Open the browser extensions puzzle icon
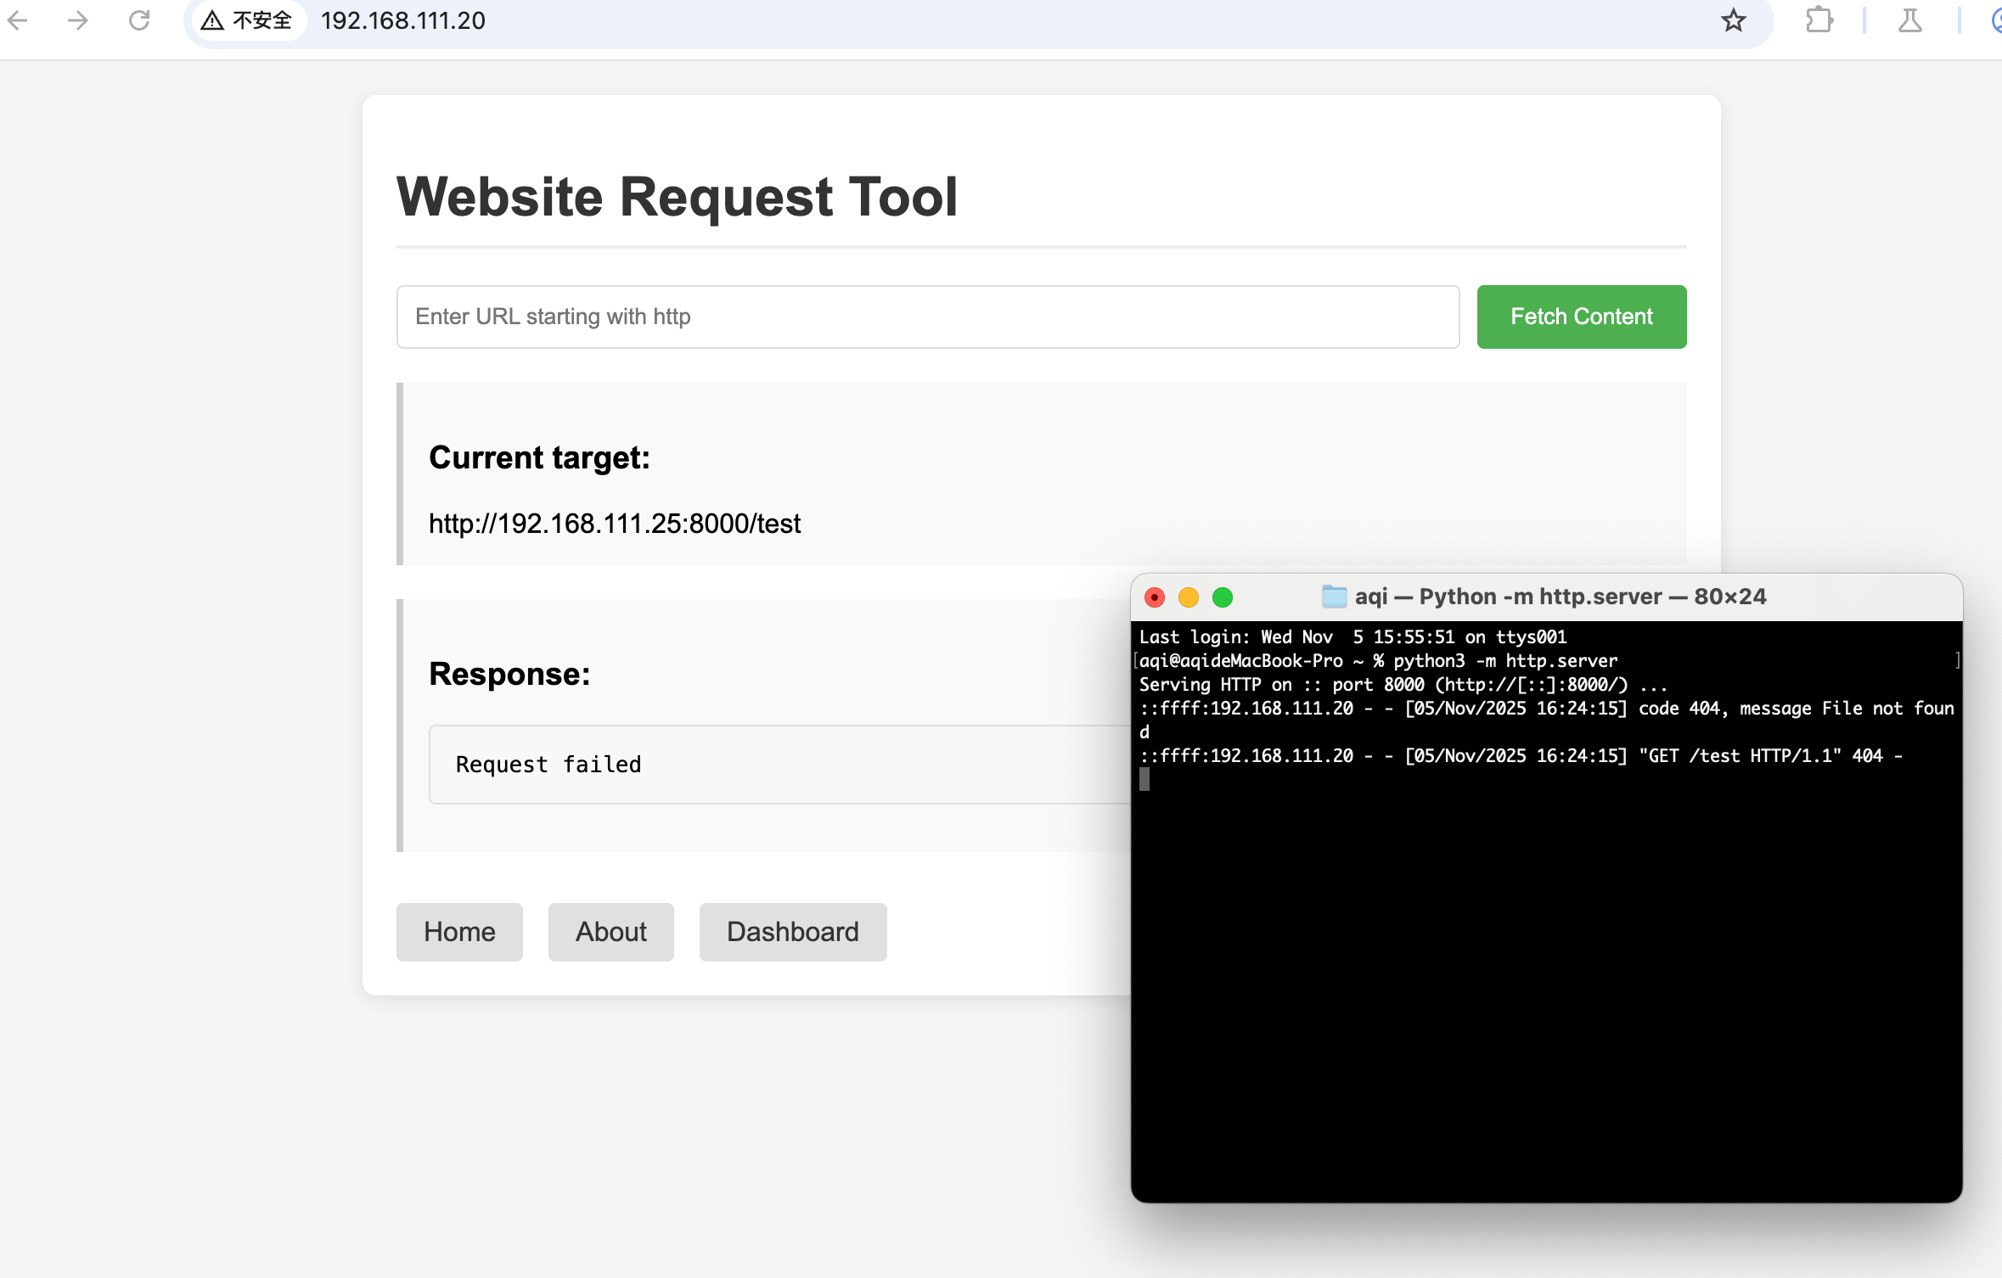Viewport: 2002px width, 1278px height. tap(1819, 20)
